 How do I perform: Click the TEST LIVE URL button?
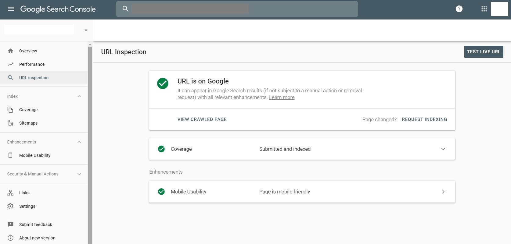pos(484,52)
